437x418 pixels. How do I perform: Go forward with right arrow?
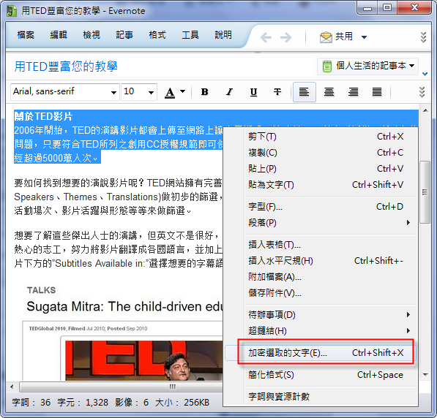coord(286,37)
